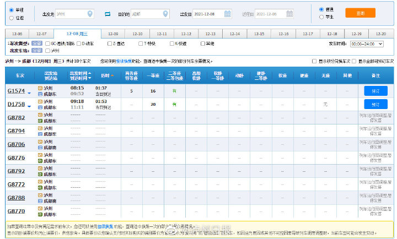Switch to the 12-09 date tab

coord(113,34)
